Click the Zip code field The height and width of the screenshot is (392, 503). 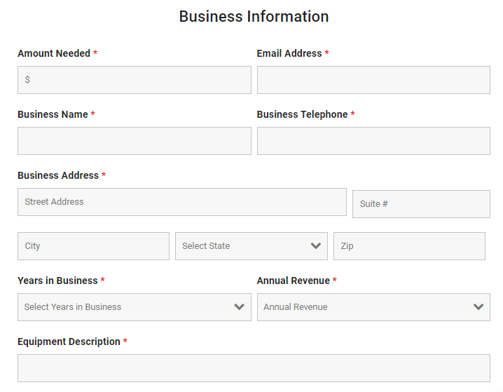click(409, 246)
